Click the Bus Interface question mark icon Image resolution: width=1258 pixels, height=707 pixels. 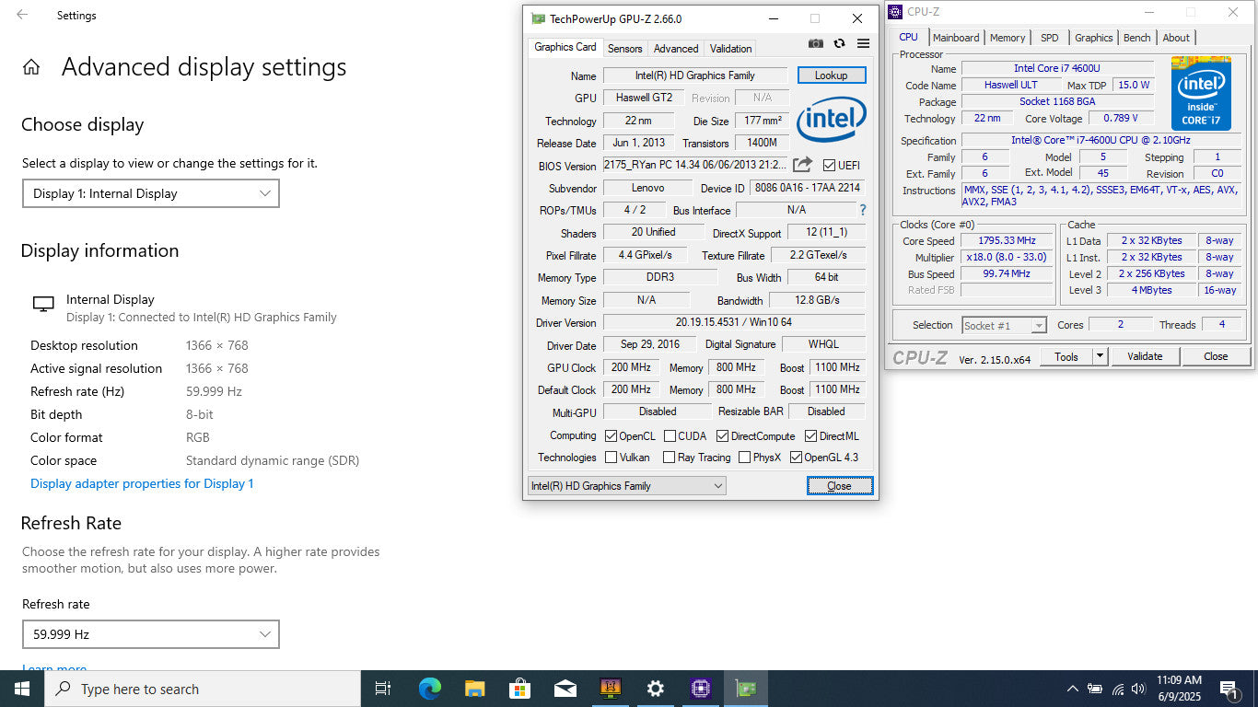click(862, 210)
